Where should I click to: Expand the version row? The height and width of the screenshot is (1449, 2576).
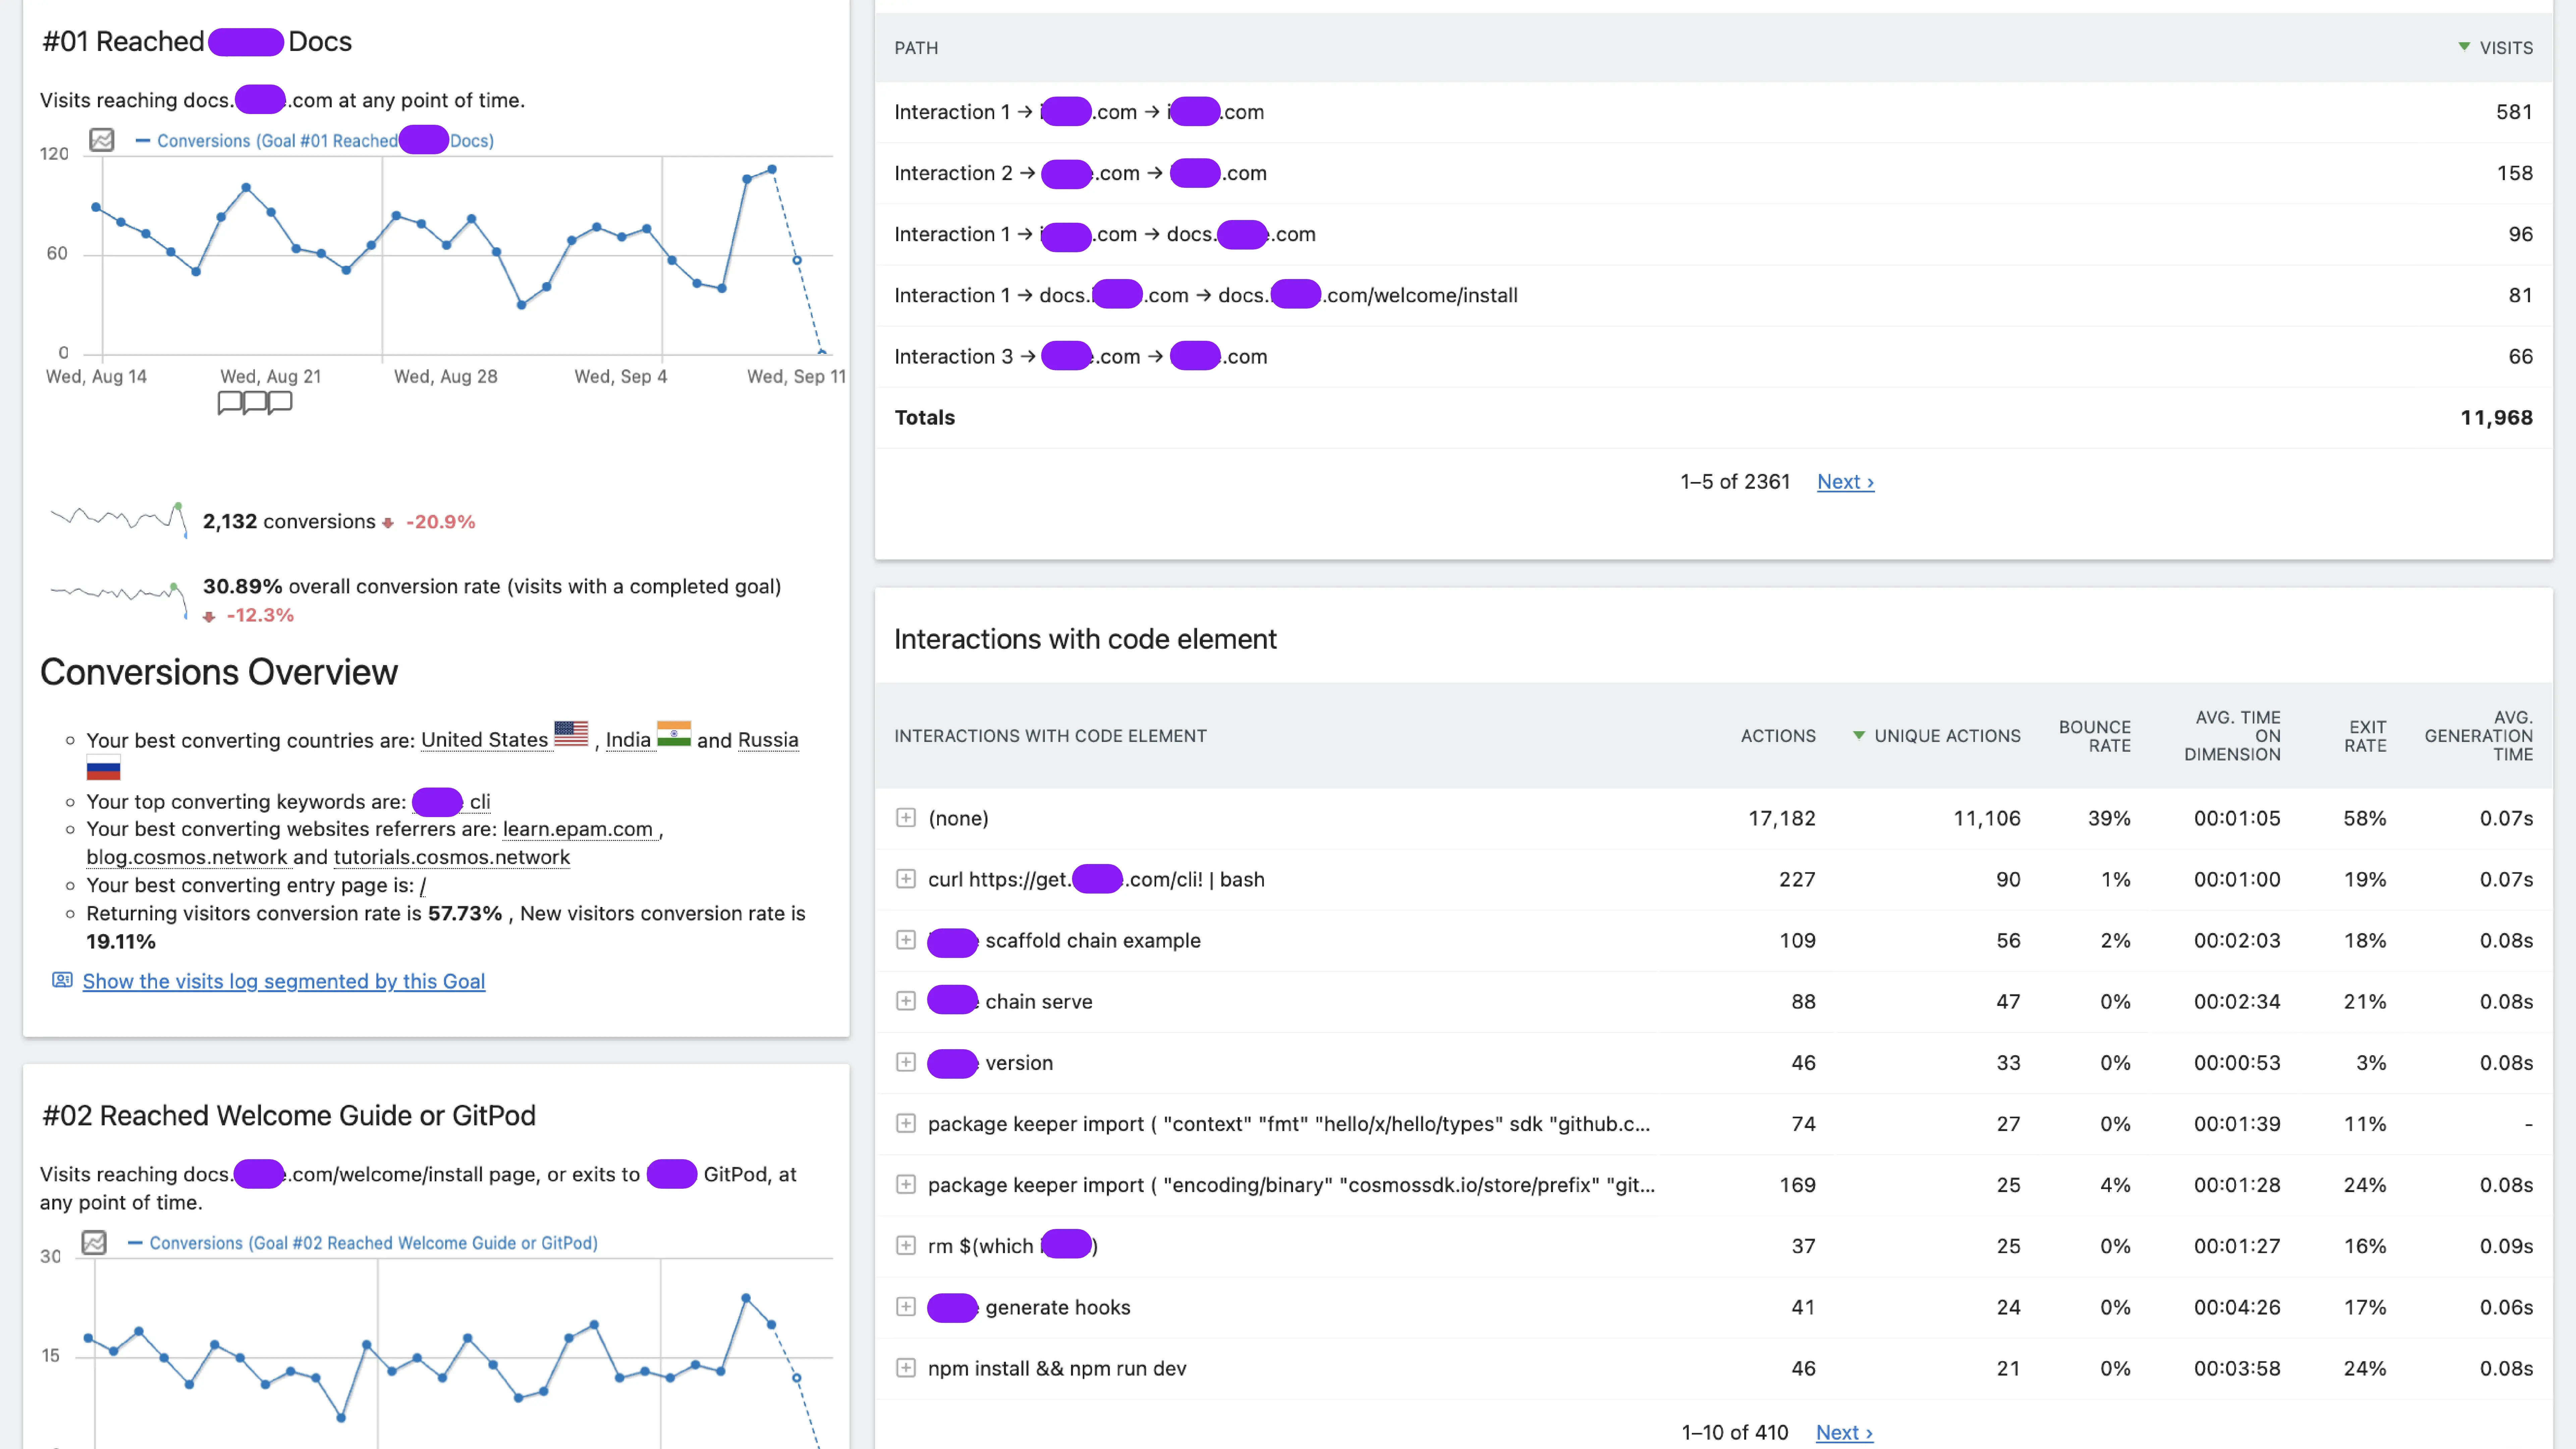(x=906, y=1062)
